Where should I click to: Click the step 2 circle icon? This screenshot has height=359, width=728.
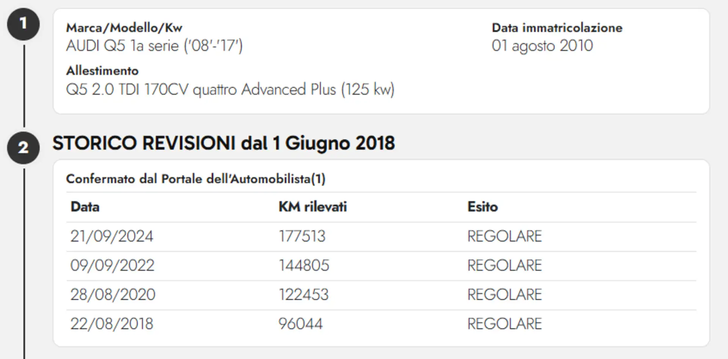(x=23, y=147)
